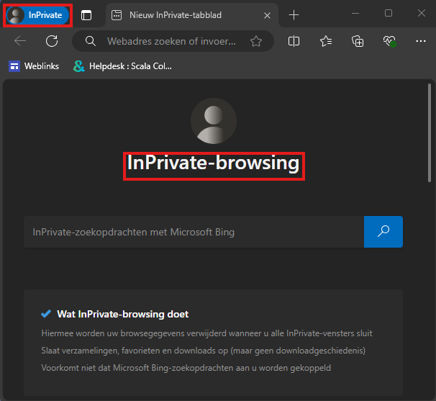Click the blue checkmark icon
Viewport: 436px width, 401px height.
[46, 314]
